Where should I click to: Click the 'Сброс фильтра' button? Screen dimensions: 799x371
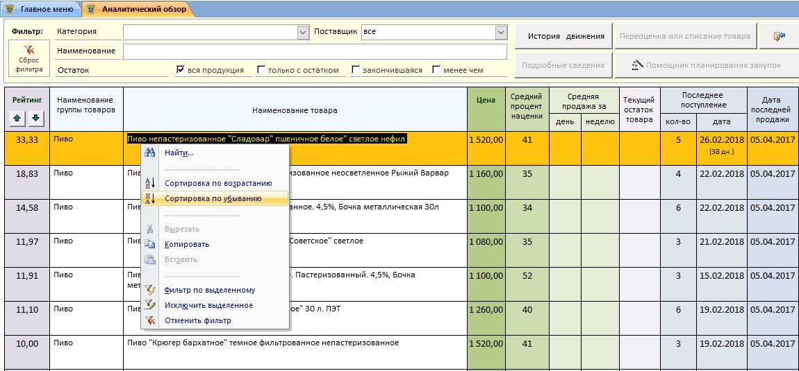click(29, 59)
